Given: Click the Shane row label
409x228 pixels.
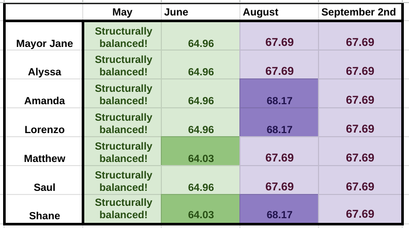Looking at the screenshot, I should click(x=44, y=216).
